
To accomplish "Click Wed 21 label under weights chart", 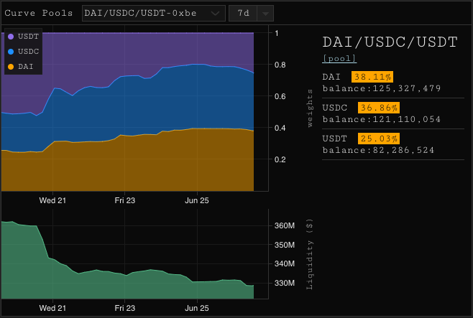I will point(52,200).
